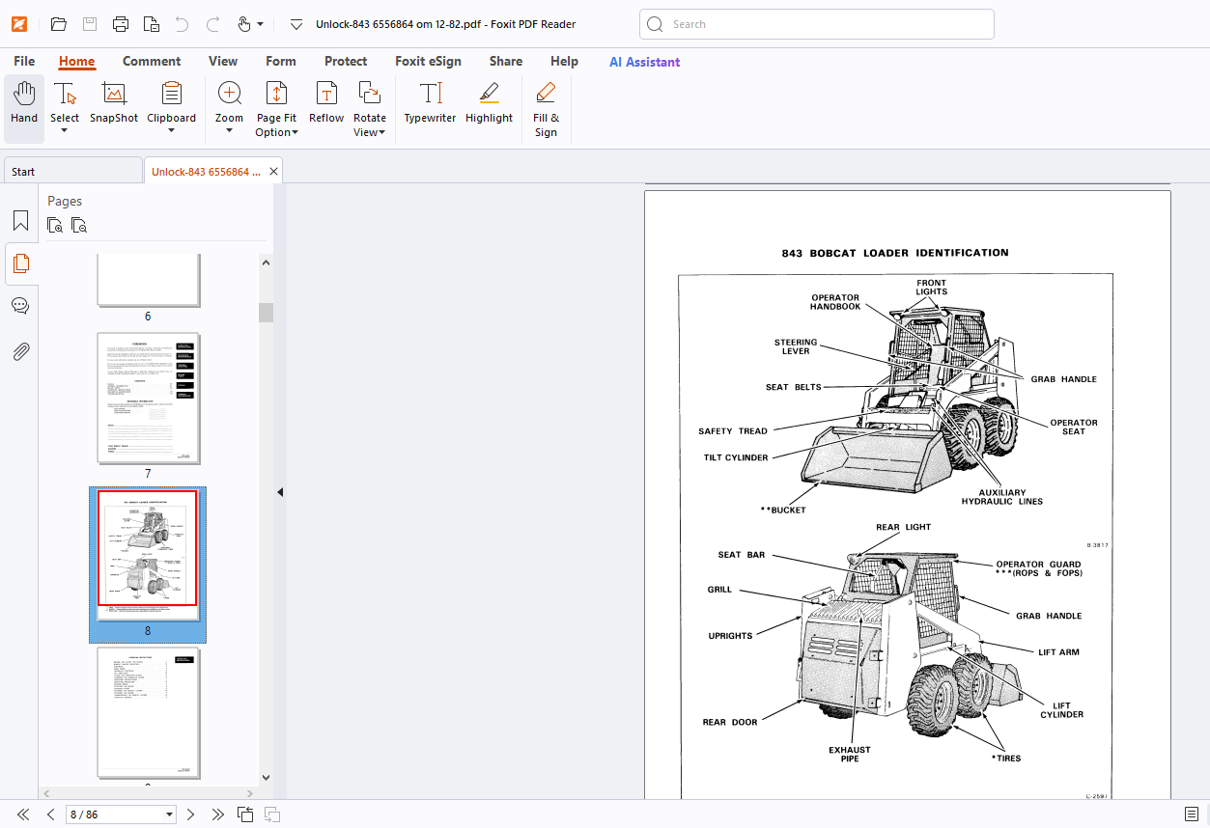This screenshot has height=828, width=1210.
Task: Save the document with the floppy icon
Action: [x=89, y=24]
